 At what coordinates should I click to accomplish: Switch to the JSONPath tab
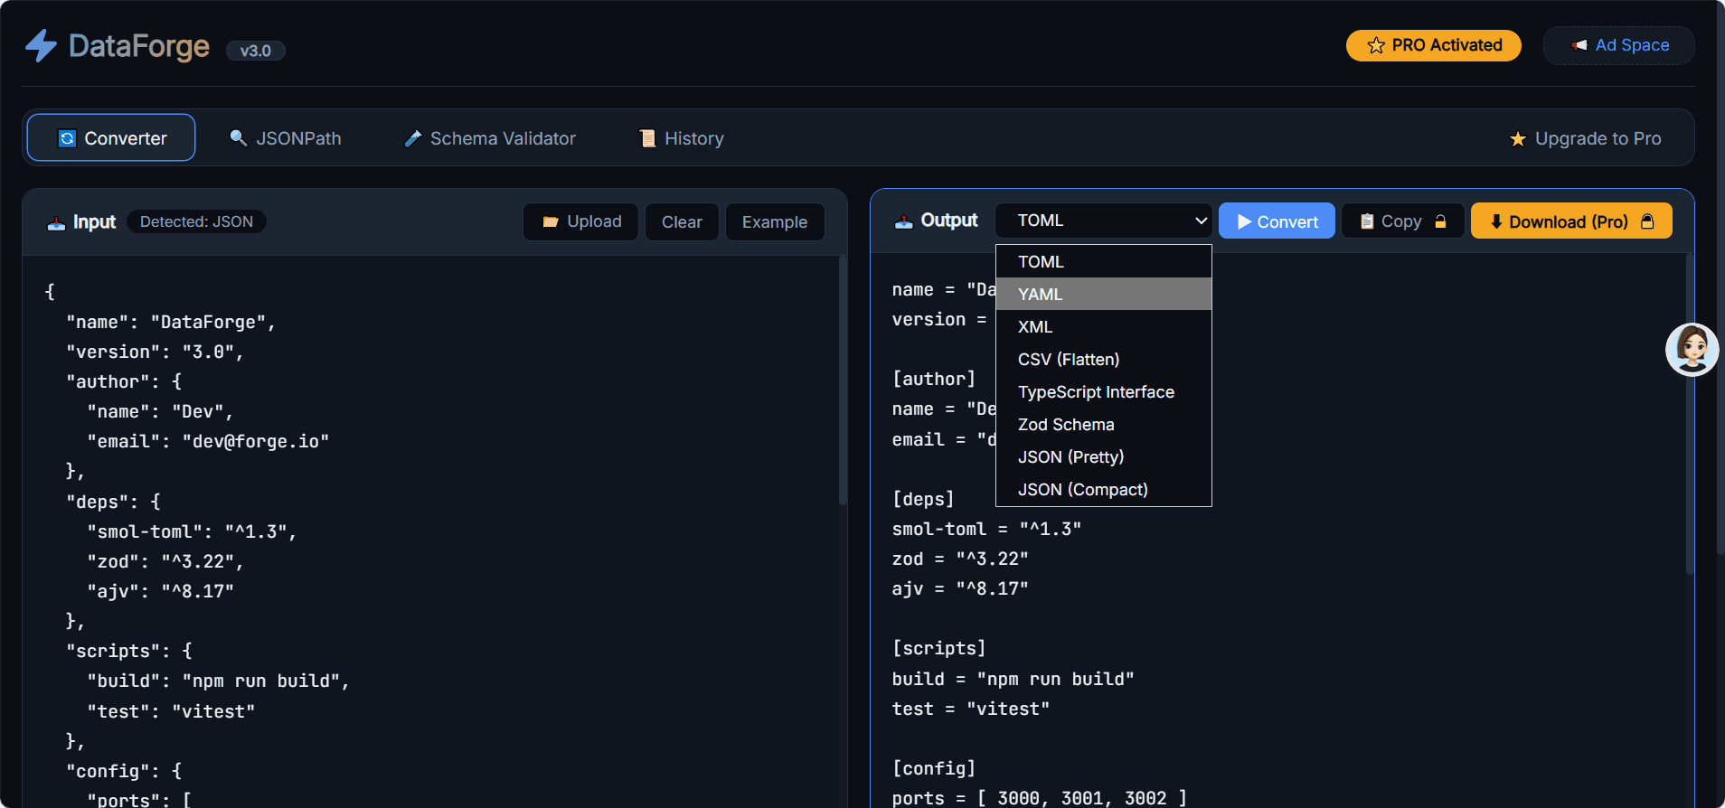[x=286, y=138]
